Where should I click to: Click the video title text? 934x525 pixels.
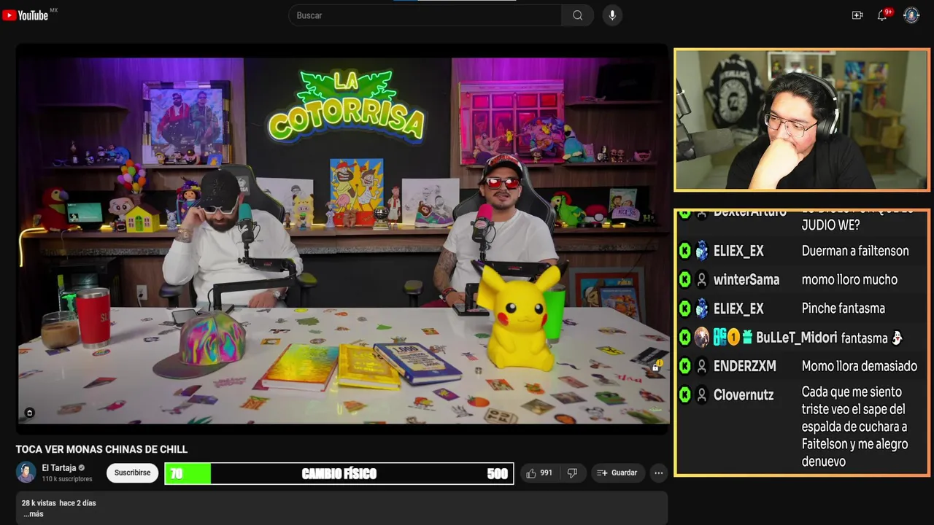pos(101,449)
